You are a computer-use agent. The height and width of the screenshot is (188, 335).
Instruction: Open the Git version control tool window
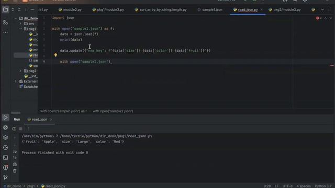coord(5,178)
